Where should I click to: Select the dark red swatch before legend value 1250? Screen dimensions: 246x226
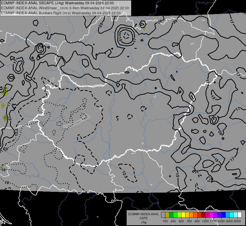[204, 215]
